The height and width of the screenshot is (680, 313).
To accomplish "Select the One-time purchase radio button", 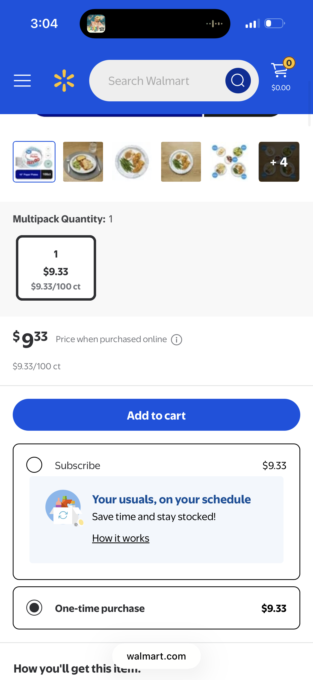I will tap(34, 608).
